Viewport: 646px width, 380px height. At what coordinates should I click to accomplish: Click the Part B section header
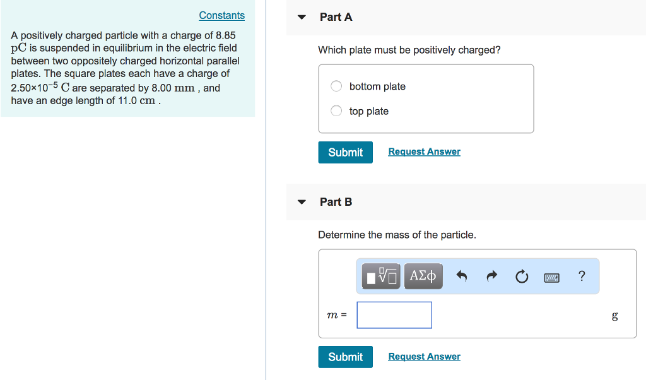click(336, 202)
